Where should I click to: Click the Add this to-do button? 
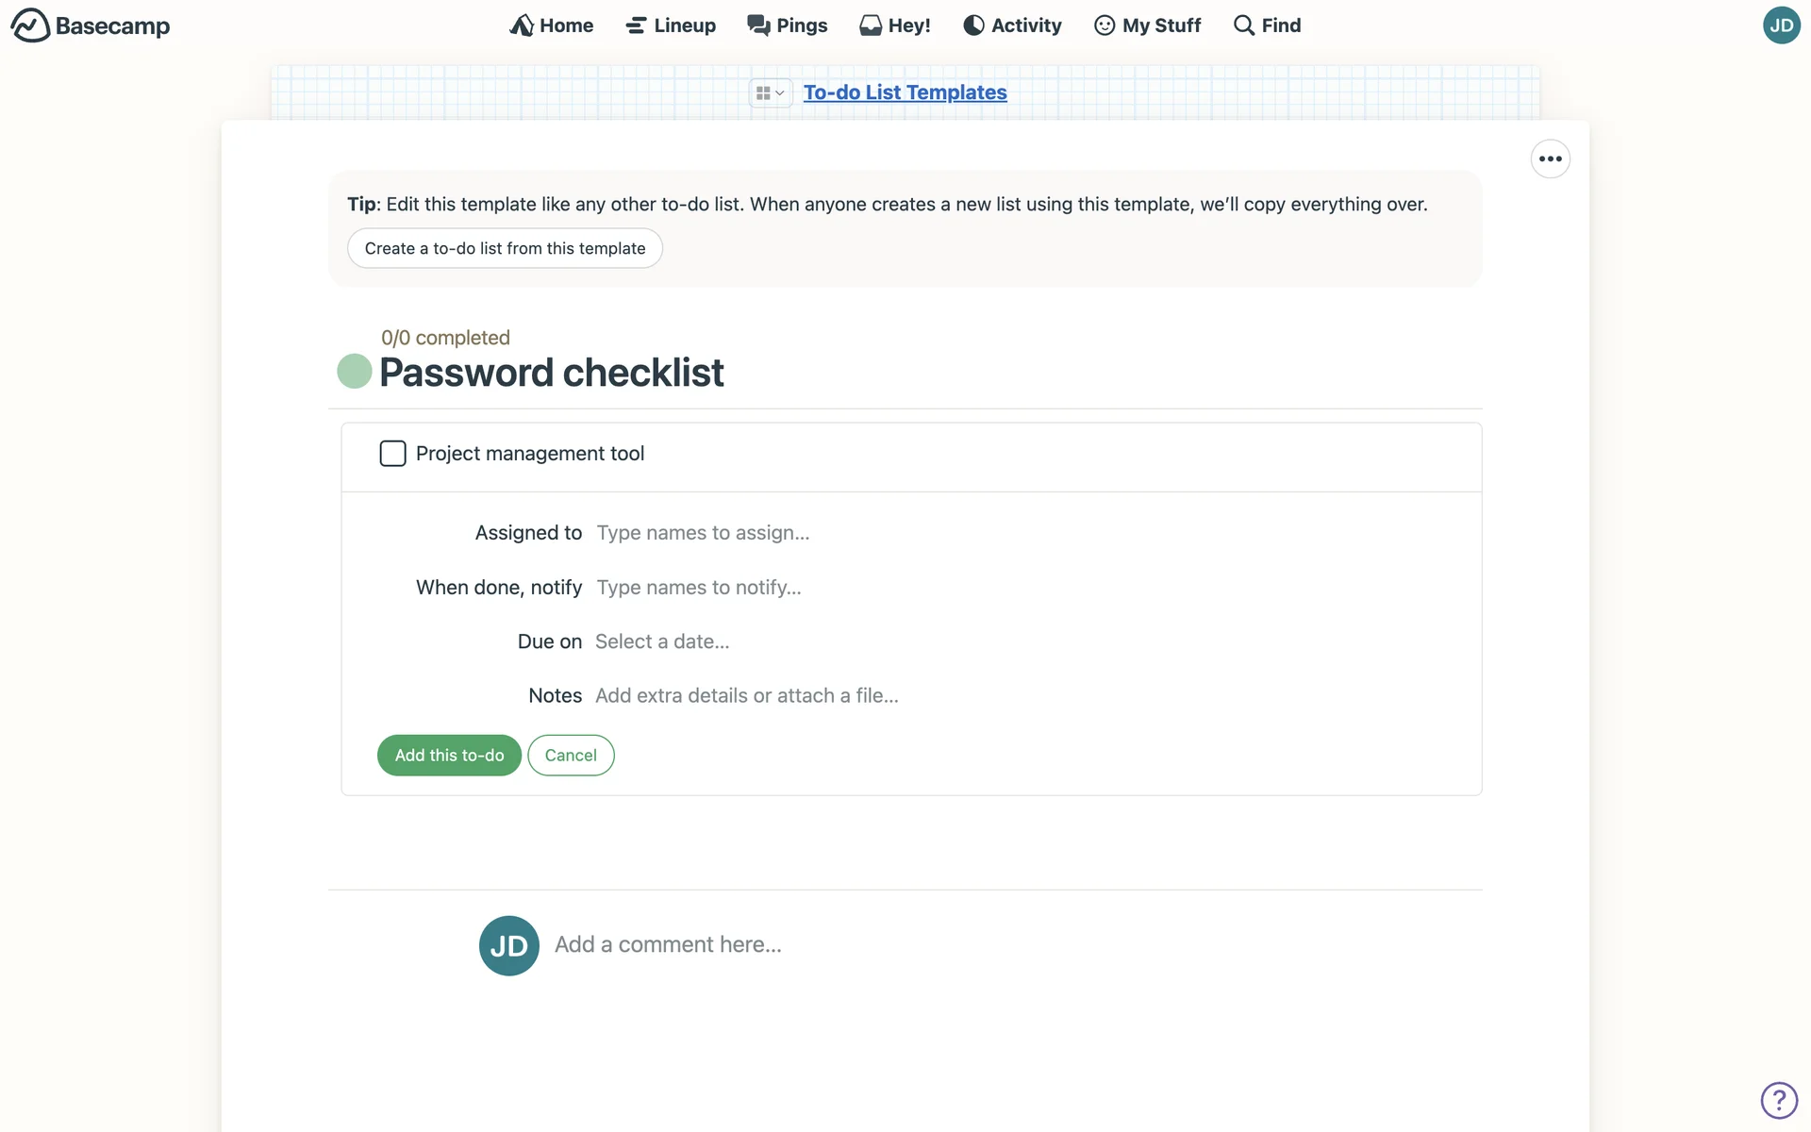coord(449,756)
